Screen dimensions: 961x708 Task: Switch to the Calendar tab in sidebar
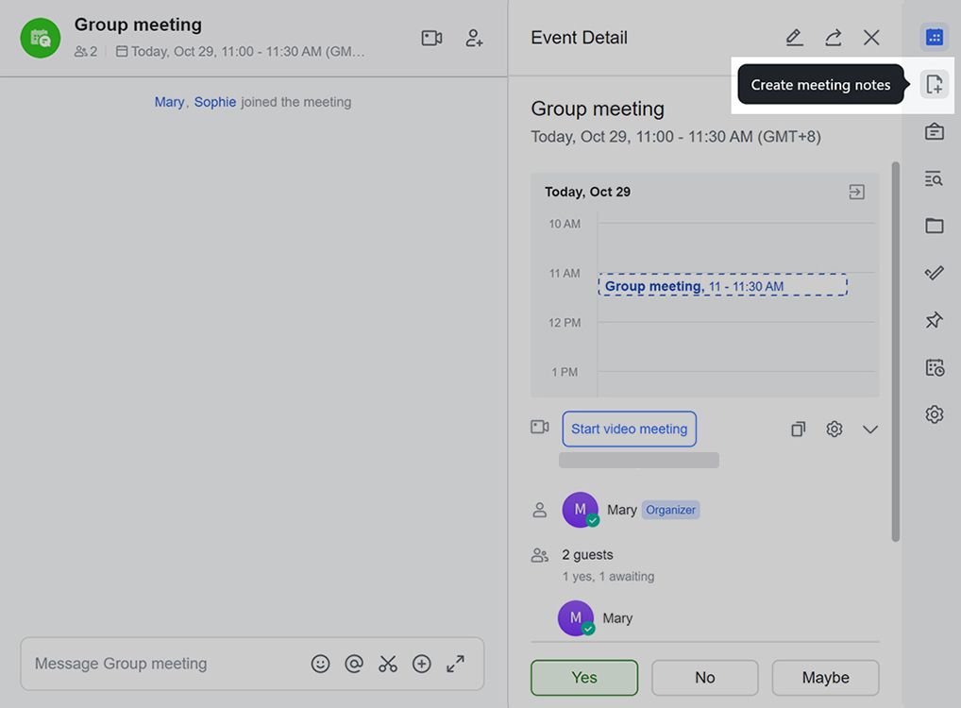click(934, 37)
